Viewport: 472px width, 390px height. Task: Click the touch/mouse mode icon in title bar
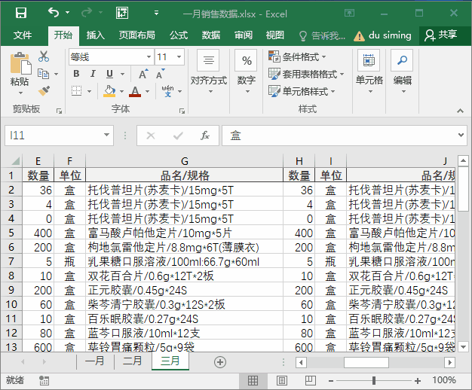tap(122, 13)
